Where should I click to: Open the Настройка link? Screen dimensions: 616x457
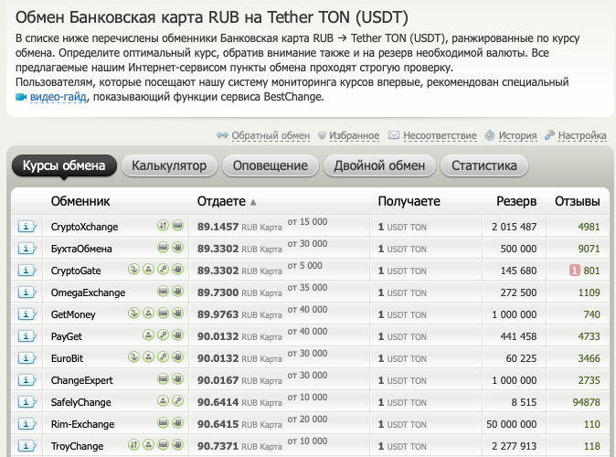coord(582,135)
